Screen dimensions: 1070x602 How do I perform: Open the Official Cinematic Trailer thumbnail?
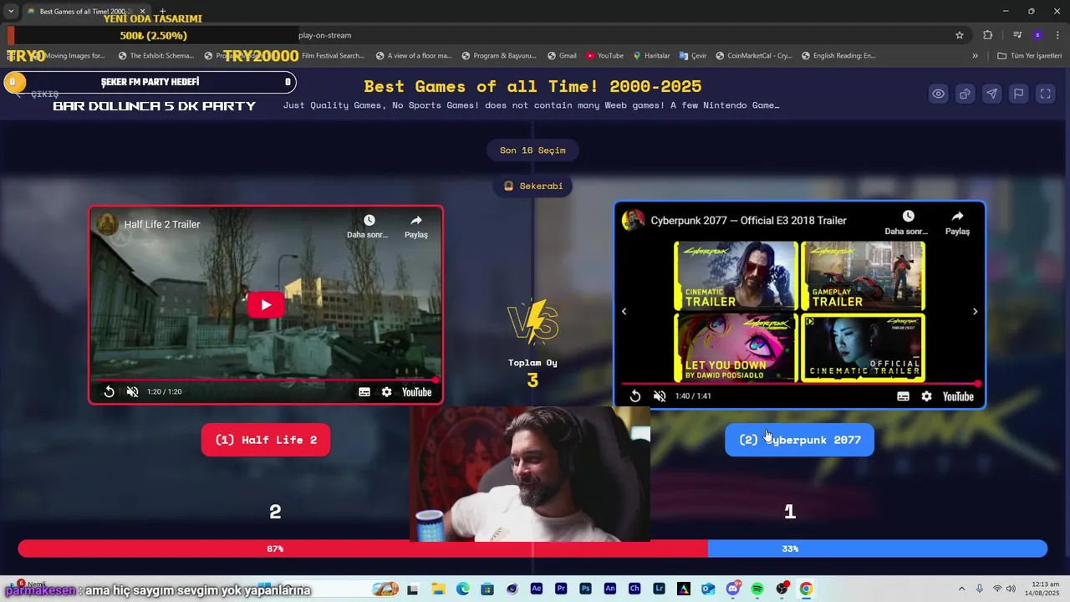[x=863, y=348]
